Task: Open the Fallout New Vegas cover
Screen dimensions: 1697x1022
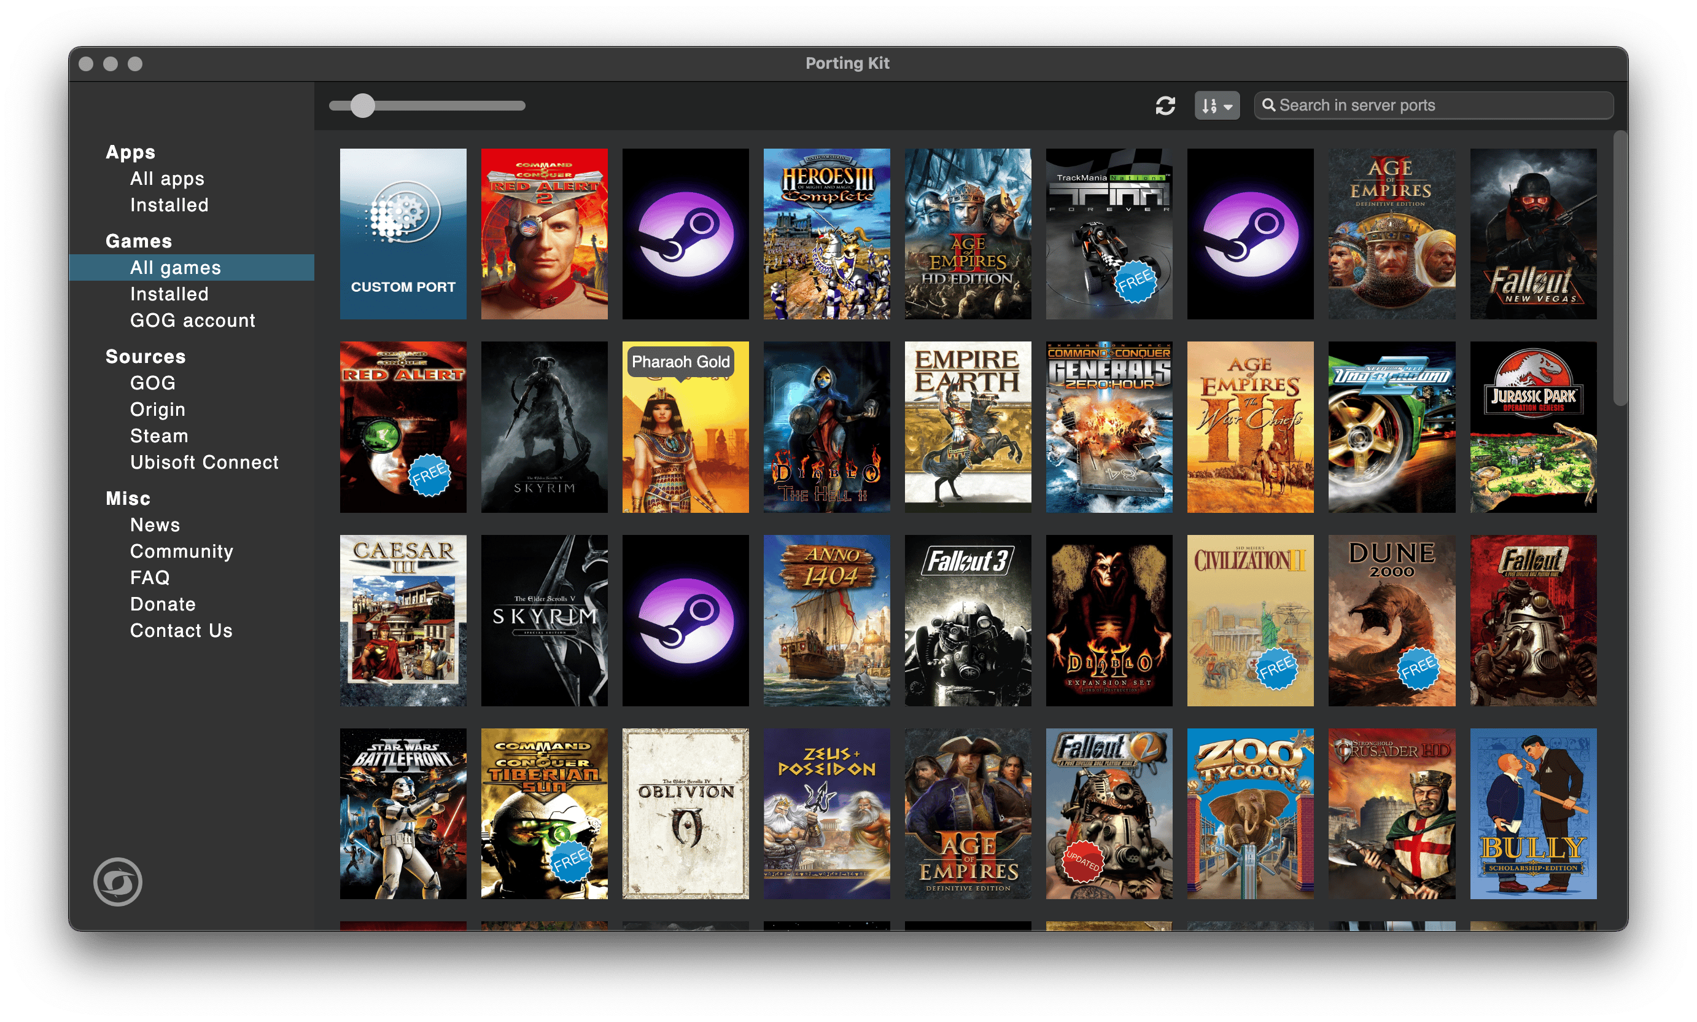Action: click(1533, 233)
